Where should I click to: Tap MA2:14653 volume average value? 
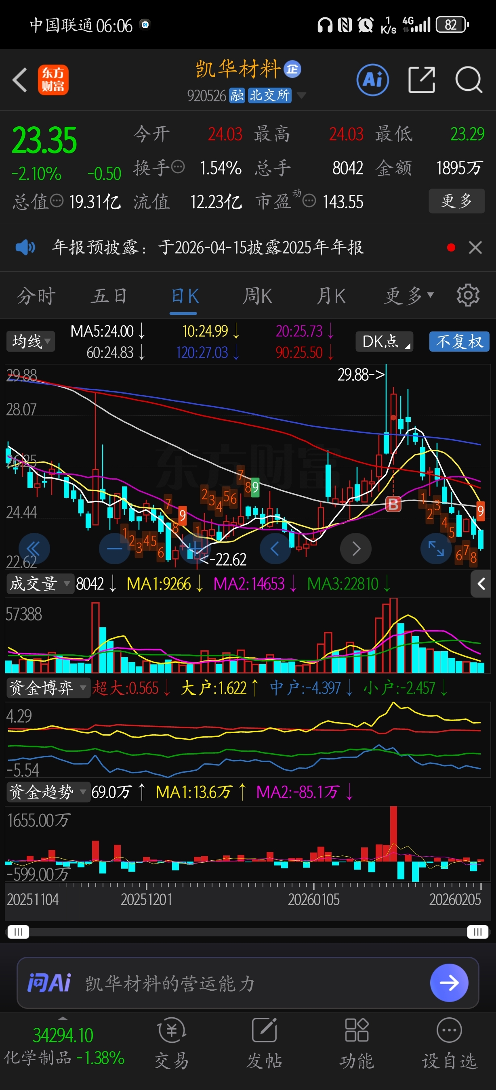[x=255, y=584]
